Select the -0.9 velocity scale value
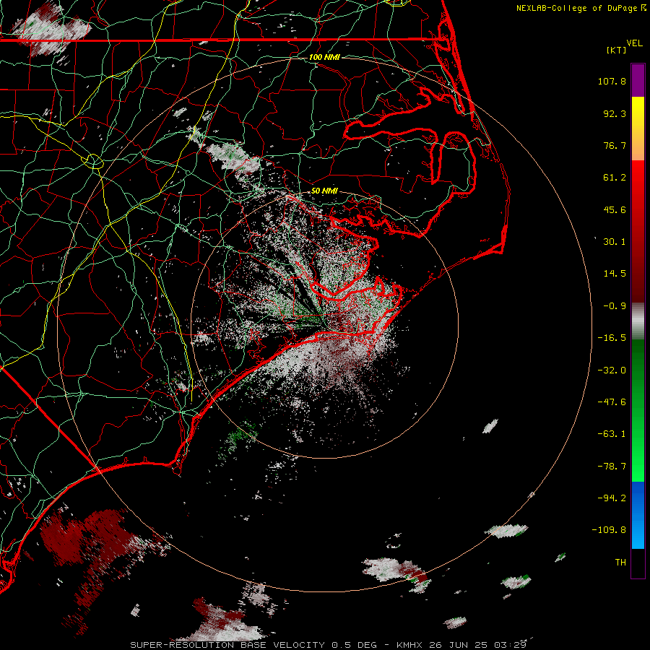The height and width of the screenshot is (650, 650). [x=615, y=306]
